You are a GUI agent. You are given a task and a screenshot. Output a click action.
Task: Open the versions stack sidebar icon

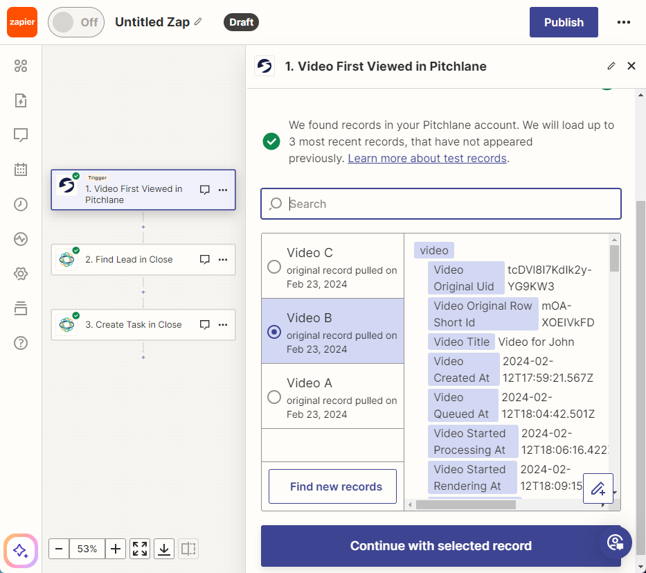[x=21, y=308]
